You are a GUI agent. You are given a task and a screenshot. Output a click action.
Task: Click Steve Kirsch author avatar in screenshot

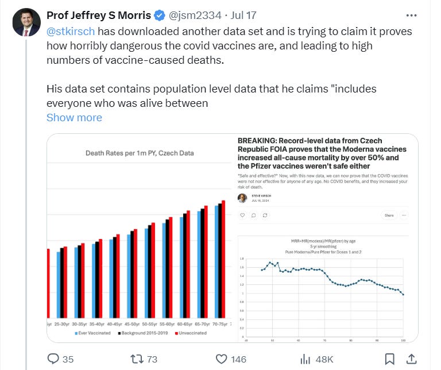[242, 198]
